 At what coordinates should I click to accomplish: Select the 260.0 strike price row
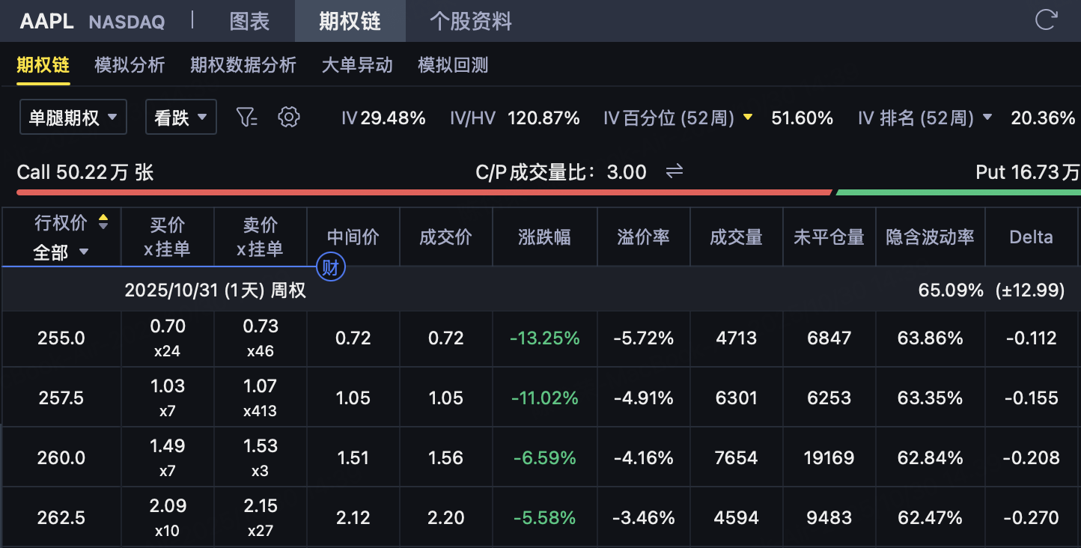tap(61, 457)
